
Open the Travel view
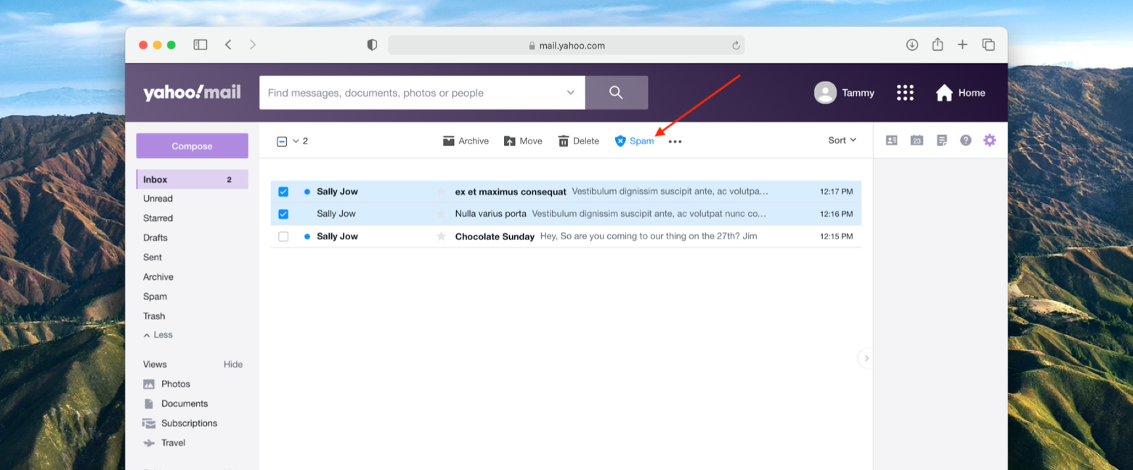pyautogui.click(x=164, y=442)
